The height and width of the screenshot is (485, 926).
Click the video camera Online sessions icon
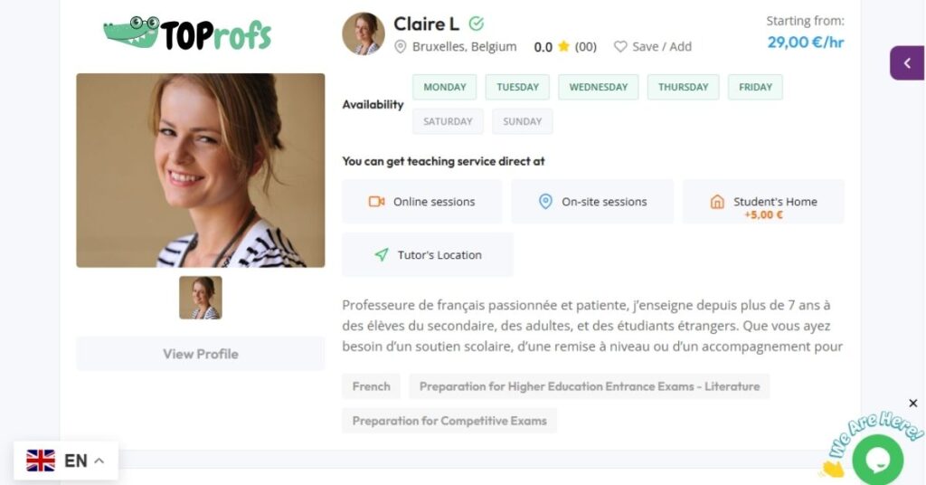pyautogui.click(x=377, y=202)
